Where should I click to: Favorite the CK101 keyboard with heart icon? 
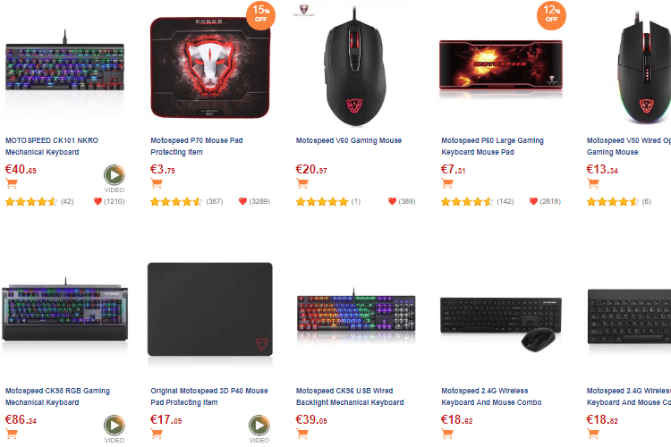pyautogui.click(x=98, y=201)
